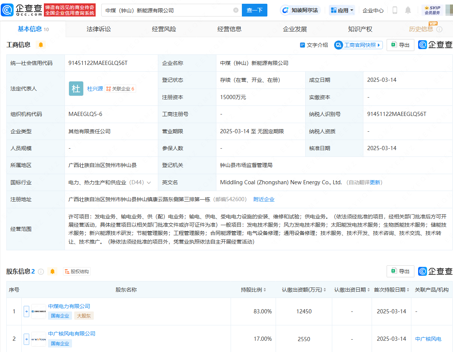Screen dimensions: 453x352
Task: Select English name Middling Coal (Zhongshan) New Energy
Action: (x=281, y=182)
